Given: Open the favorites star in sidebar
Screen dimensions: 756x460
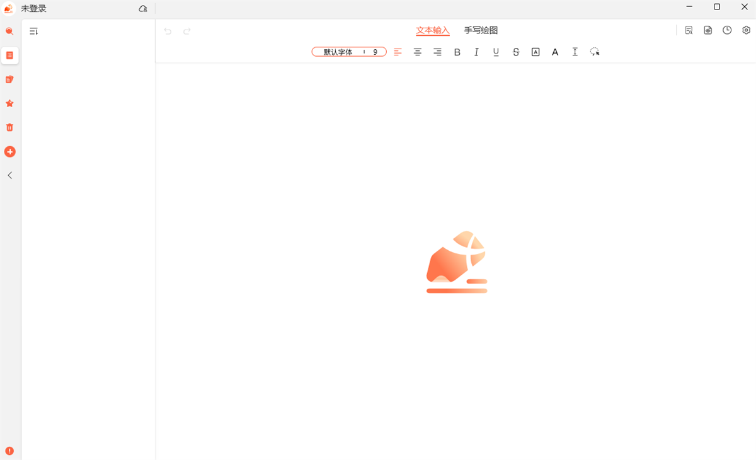Looking at the screenshot, I should [9, 103].
